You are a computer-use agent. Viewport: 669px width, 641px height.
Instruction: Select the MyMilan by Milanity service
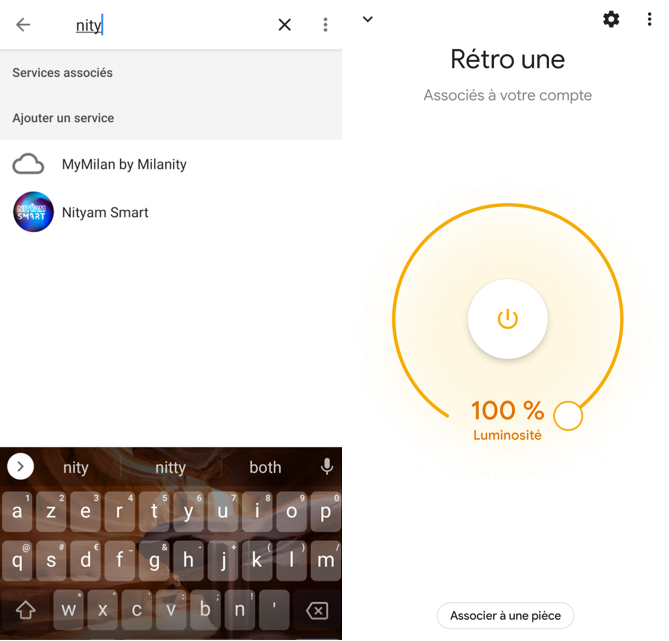171,165
